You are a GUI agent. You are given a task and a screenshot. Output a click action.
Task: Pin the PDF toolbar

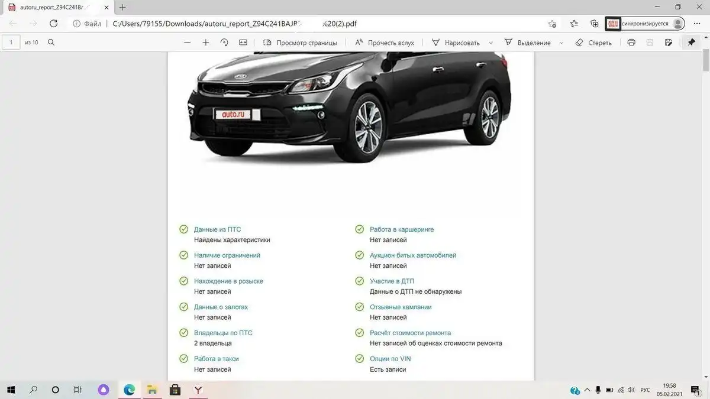point(691,43)
